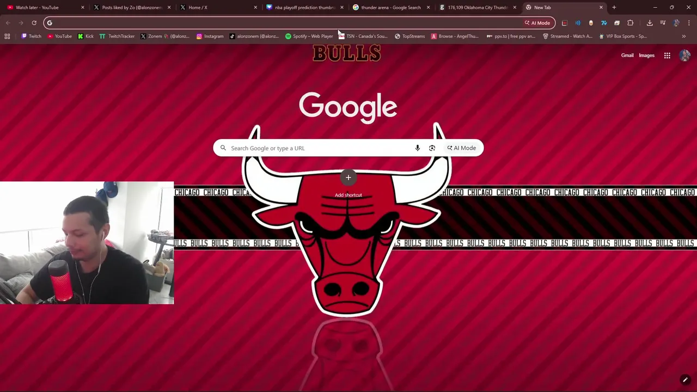
Task: Click the Images link
Action: [646, 56]
